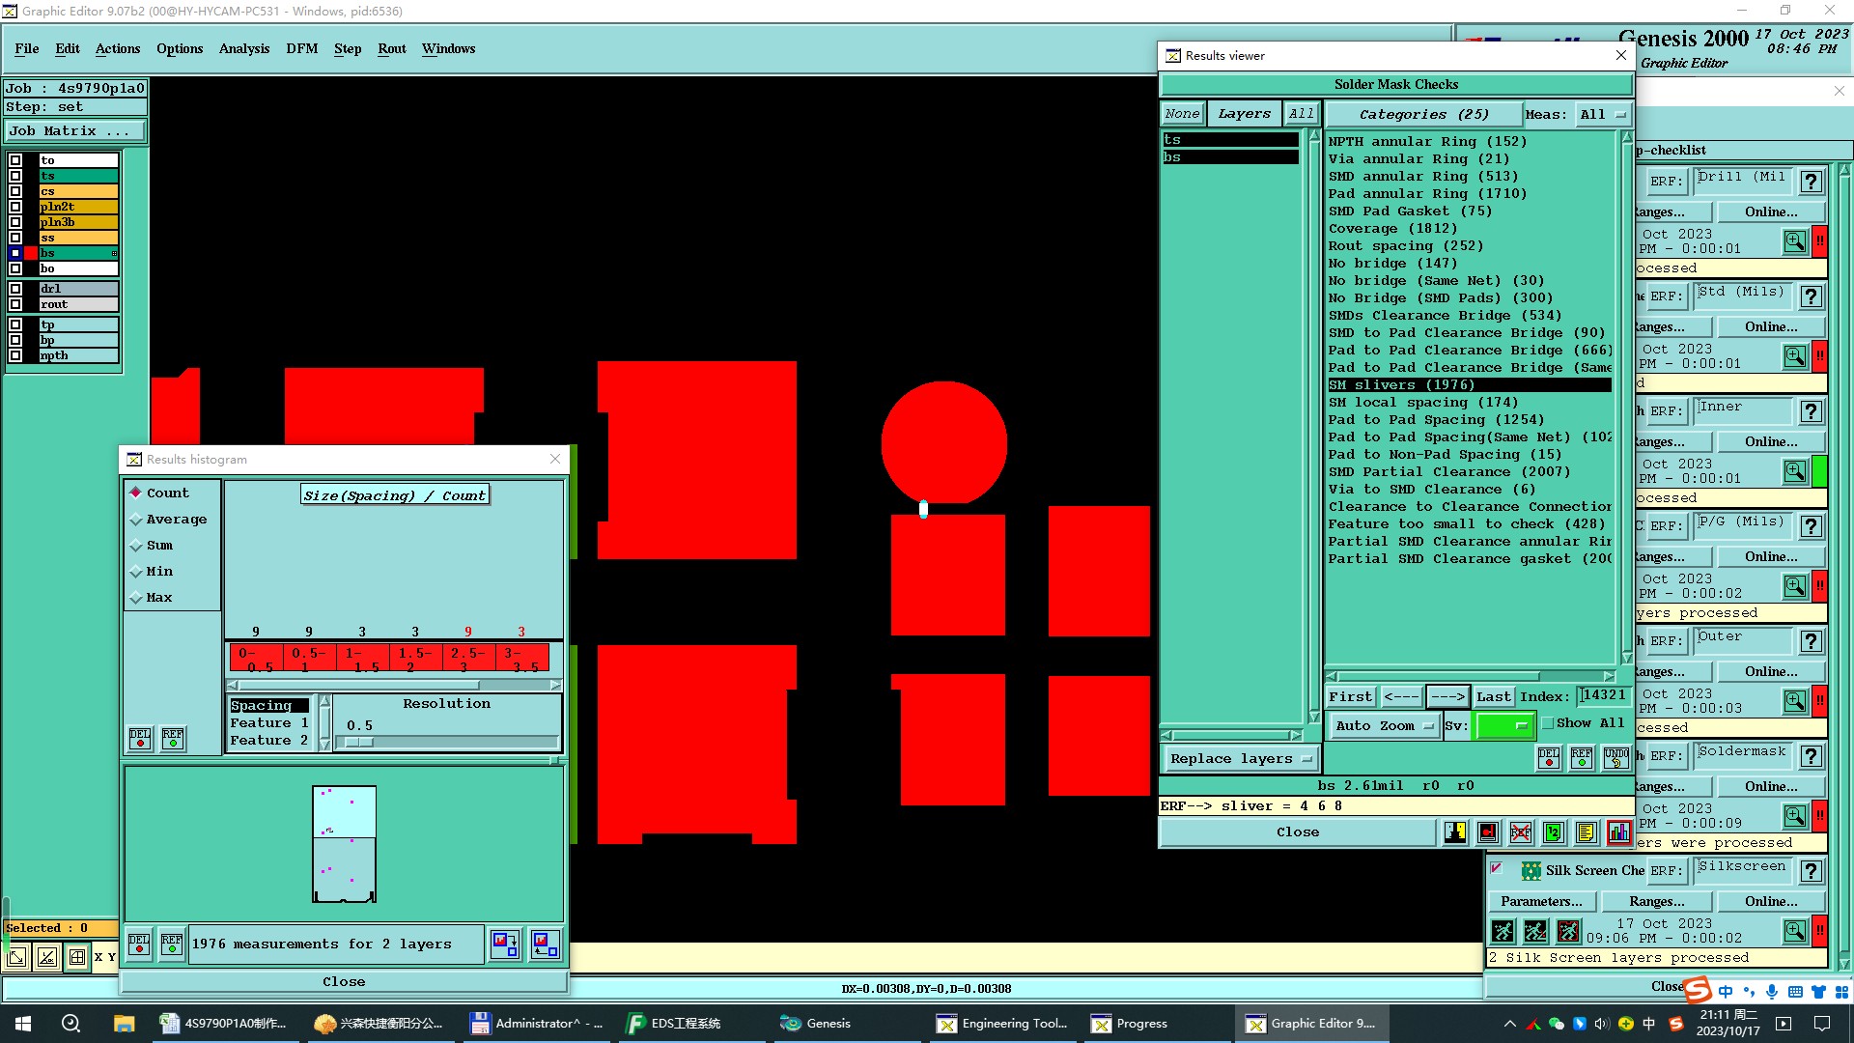Toggle visibility box for layer ss

(x=15, y=238)
